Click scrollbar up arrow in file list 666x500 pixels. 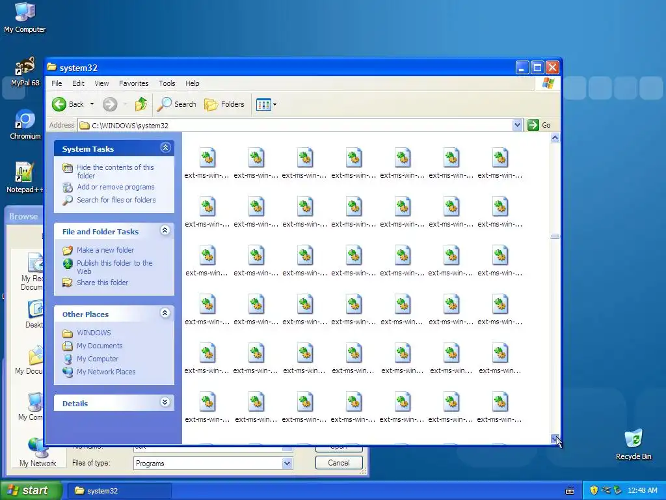[555, 138]
